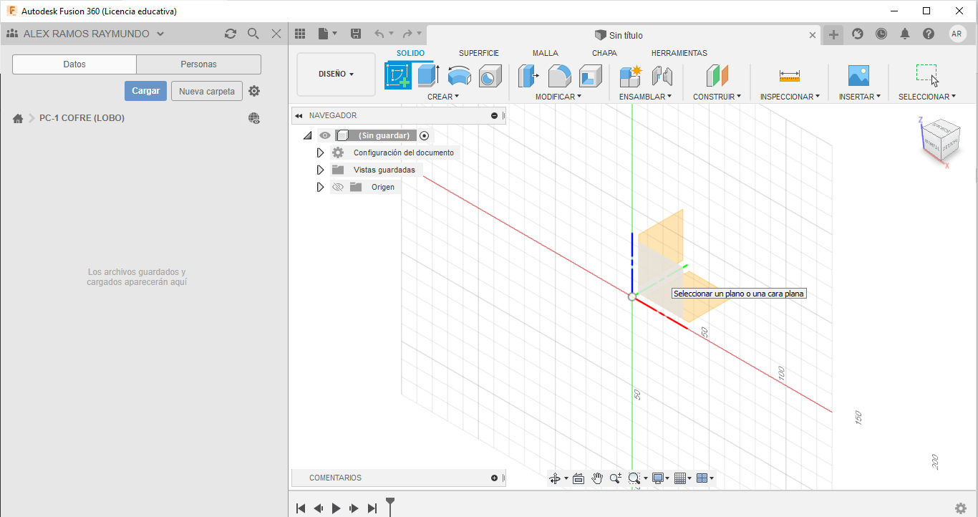Screen dimensions: 978x517
Task: Switch to the Personas tab
Action: point(199,64)
